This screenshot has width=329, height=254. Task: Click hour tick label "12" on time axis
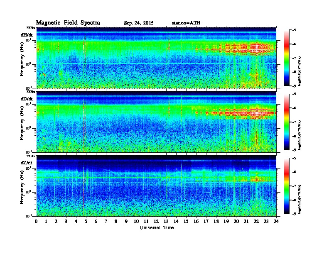pos(156,221)
